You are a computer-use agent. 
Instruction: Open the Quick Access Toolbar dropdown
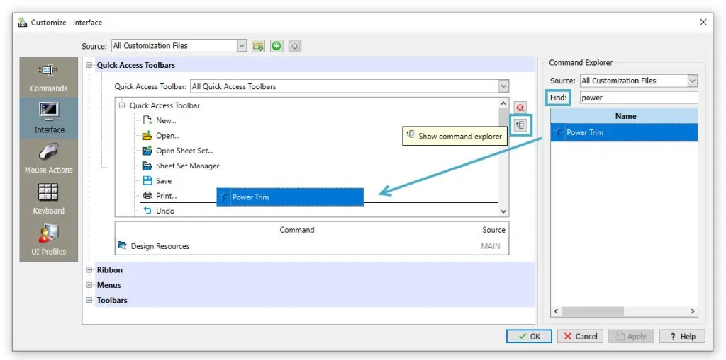503,86
